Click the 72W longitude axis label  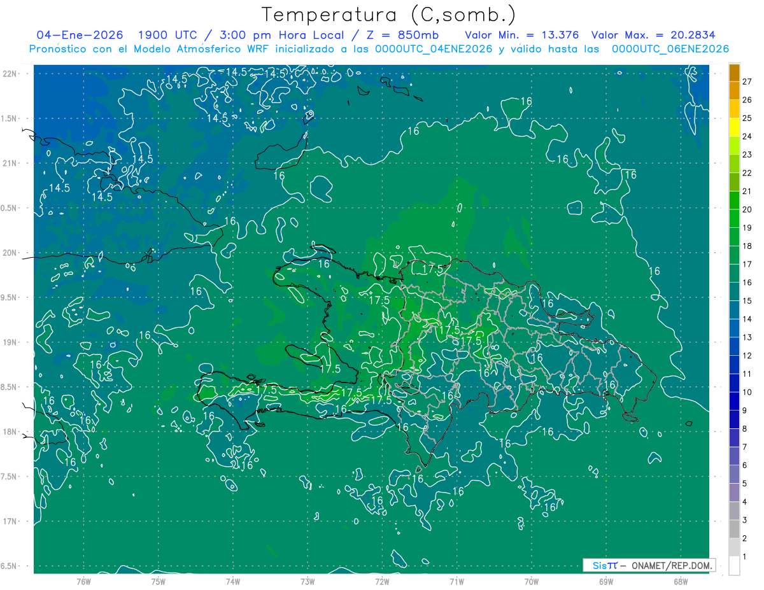(x=382, y=581)
